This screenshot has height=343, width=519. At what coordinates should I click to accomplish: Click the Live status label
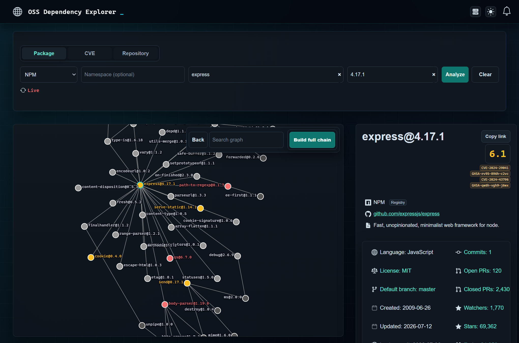(33, 90)
